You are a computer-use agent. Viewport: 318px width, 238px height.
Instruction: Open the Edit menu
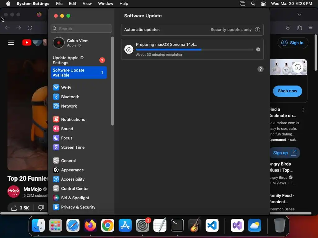(72, 4)
